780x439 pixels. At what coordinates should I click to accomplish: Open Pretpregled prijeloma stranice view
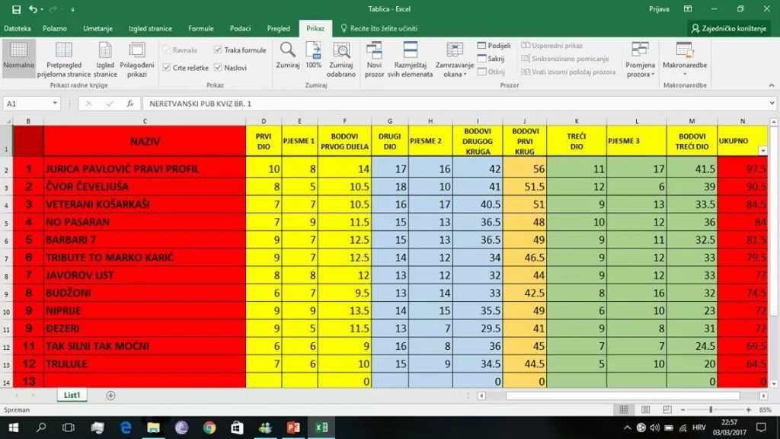pos(64,50)
